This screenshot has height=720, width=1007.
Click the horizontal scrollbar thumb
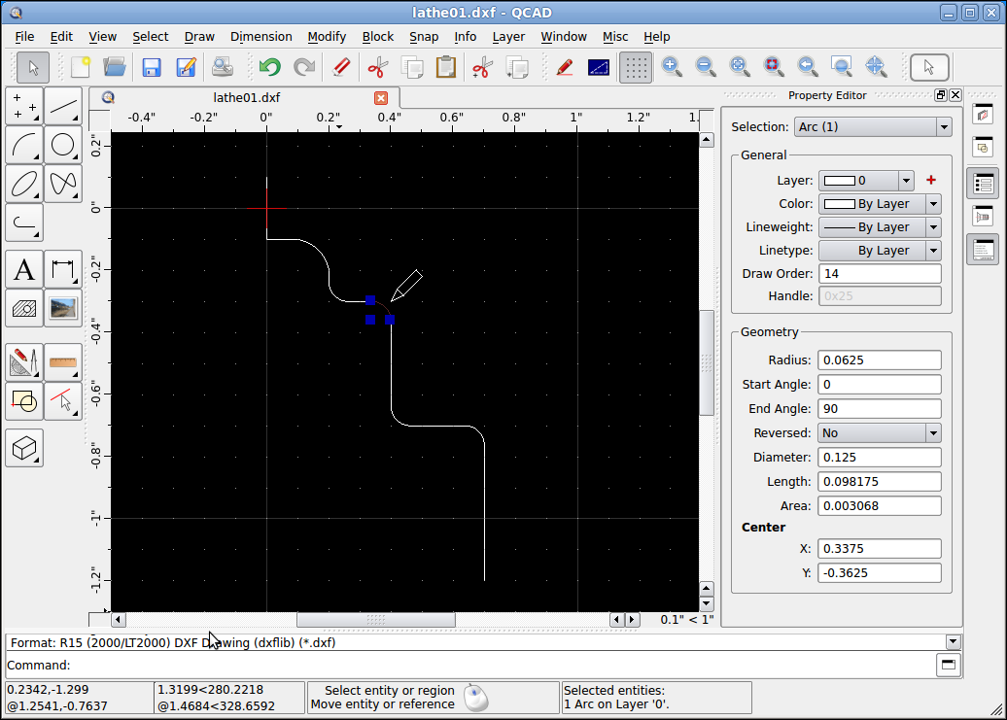tap(376, 619)
